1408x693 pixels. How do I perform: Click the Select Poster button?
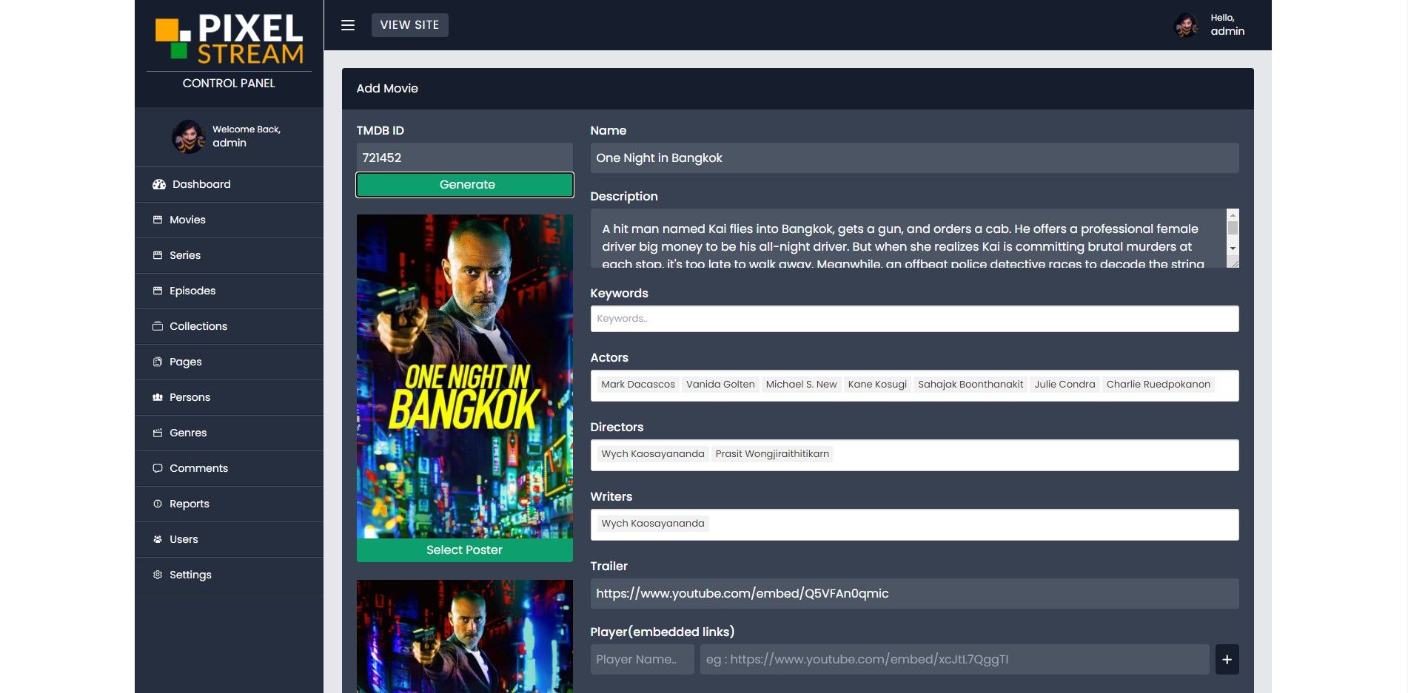465,550
